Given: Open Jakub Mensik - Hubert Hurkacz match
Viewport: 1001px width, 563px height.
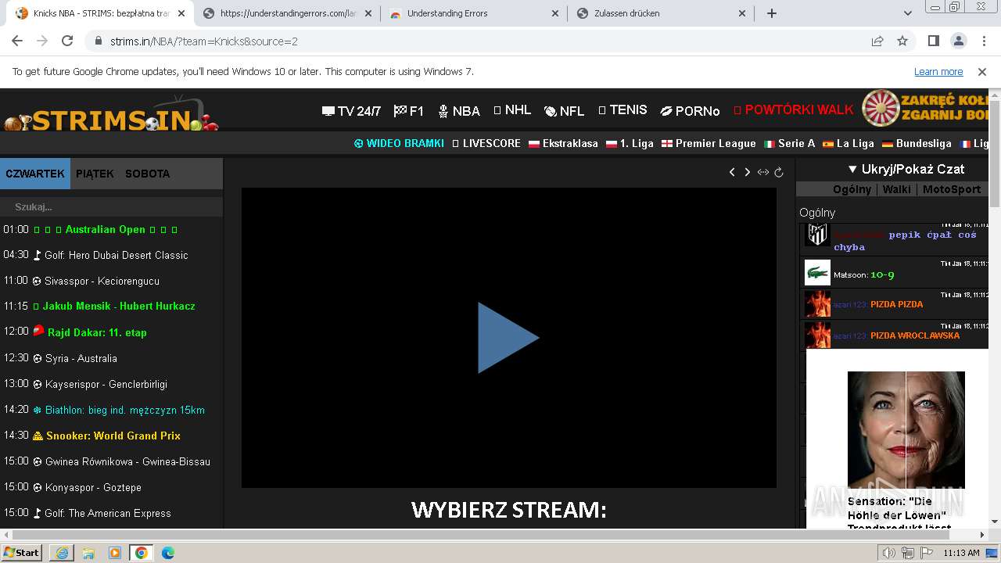Looking at the screenshot, I should (114, 306).
